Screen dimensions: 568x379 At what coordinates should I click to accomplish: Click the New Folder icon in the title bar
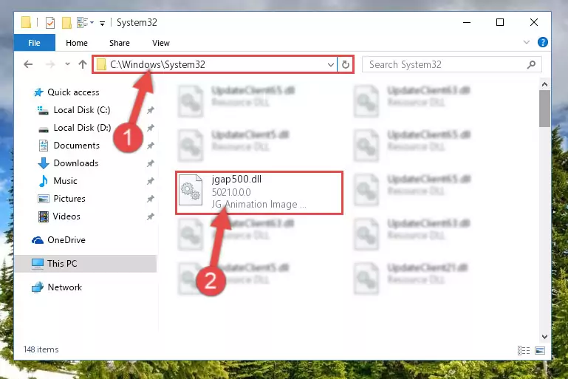pos(66,23)
